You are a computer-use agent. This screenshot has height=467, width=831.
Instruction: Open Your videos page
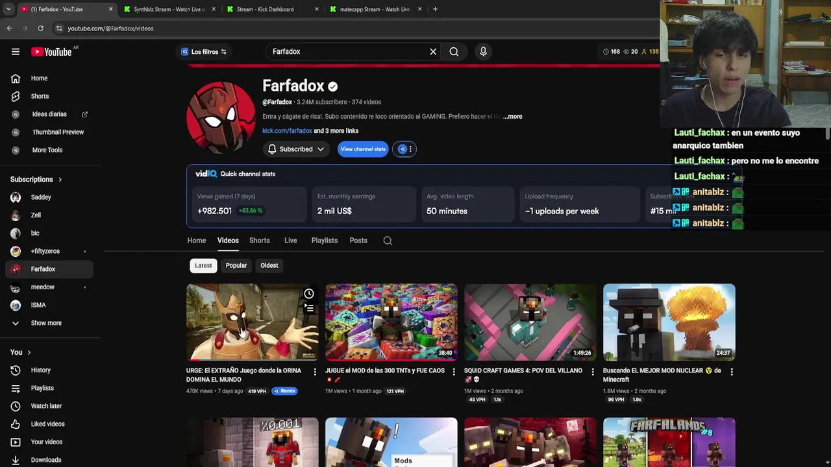coord(47,442)
